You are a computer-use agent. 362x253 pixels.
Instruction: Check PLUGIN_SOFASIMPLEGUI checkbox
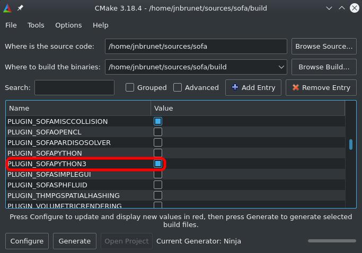point(158,174)
